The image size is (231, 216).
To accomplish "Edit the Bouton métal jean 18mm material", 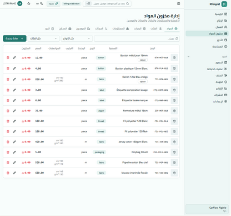I will [x=14, y=58].
